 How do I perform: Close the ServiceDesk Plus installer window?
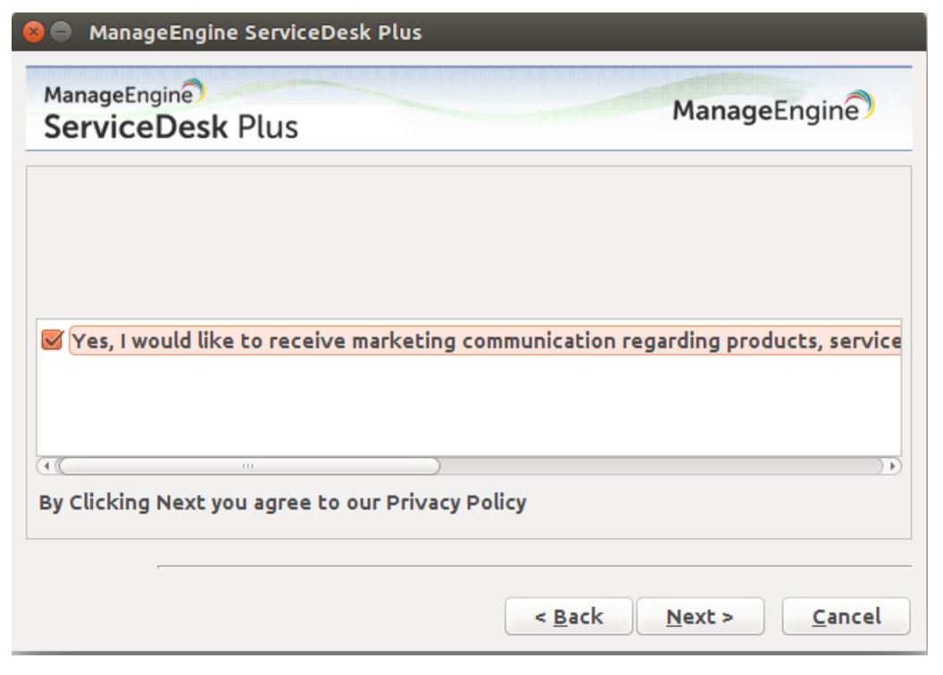[x=33, y=33]
